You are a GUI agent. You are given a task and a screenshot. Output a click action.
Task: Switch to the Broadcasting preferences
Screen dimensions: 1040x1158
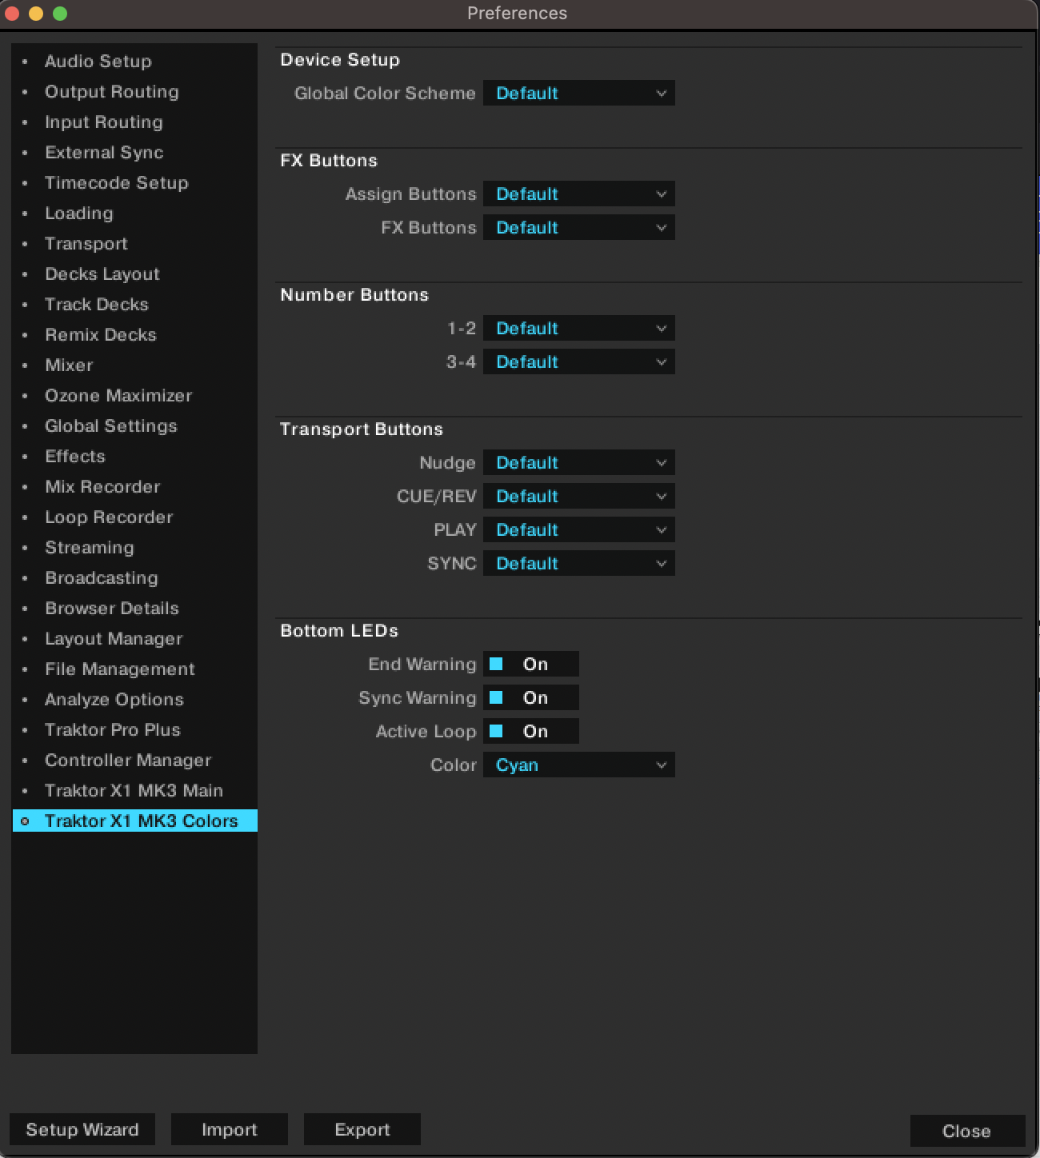click(x=101, y=577)
